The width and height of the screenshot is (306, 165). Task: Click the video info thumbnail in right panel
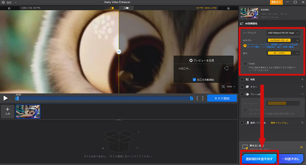pos(249,13)
